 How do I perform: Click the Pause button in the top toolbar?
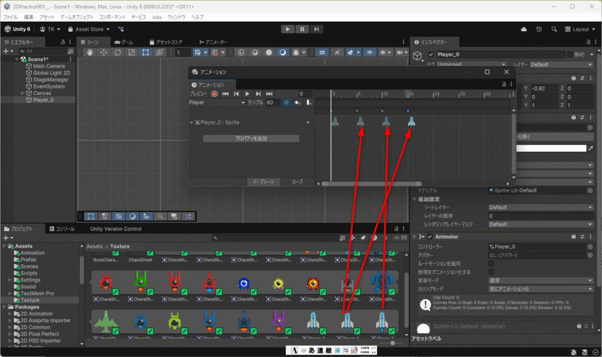(302, 29)
